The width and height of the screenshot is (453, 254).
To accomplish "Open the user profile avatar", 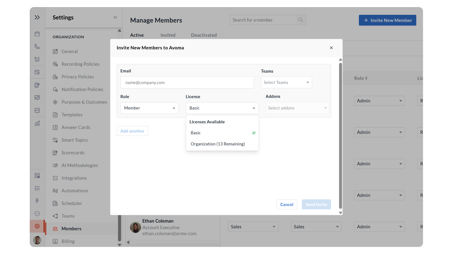I will 37,240.
